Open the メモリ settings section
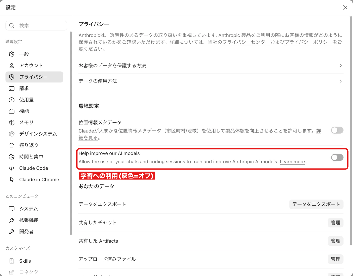This screenshot has height=276, width=353. [x=34, y=123]
